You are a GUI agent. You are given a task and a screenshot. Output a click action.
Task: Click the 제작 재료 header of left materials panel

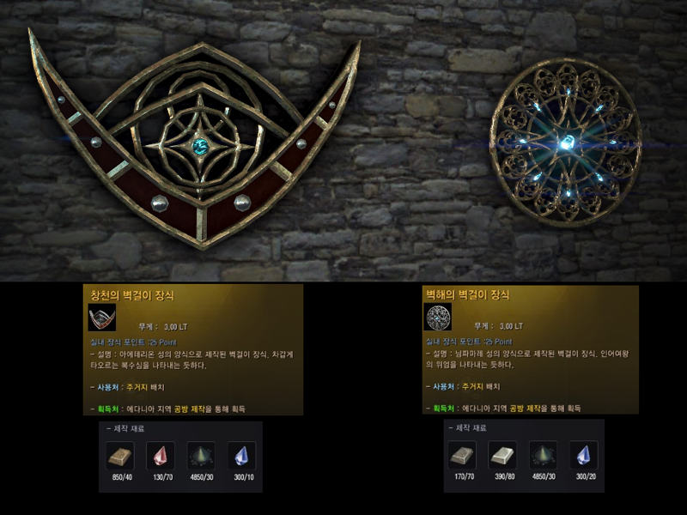[x=125, y=428]
